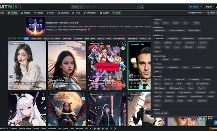Open the YouTube footer icon
The height and width of the screenshot is (131, 217).
(99, 128)
